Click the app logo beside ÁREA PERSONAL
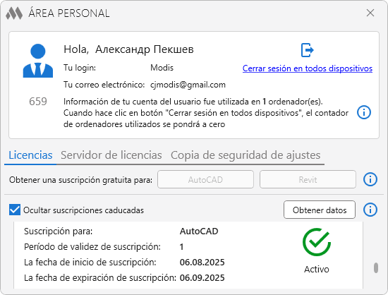 pyautogui.click(x=14, y=13)
